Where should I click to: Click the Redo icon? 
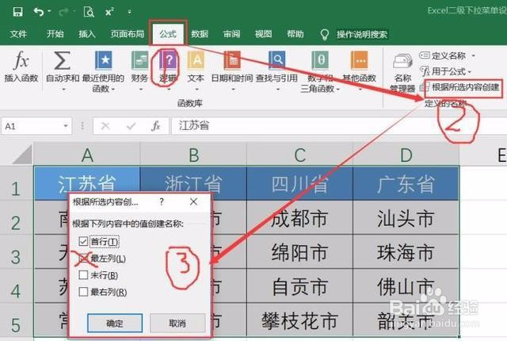tap(63, 12)
